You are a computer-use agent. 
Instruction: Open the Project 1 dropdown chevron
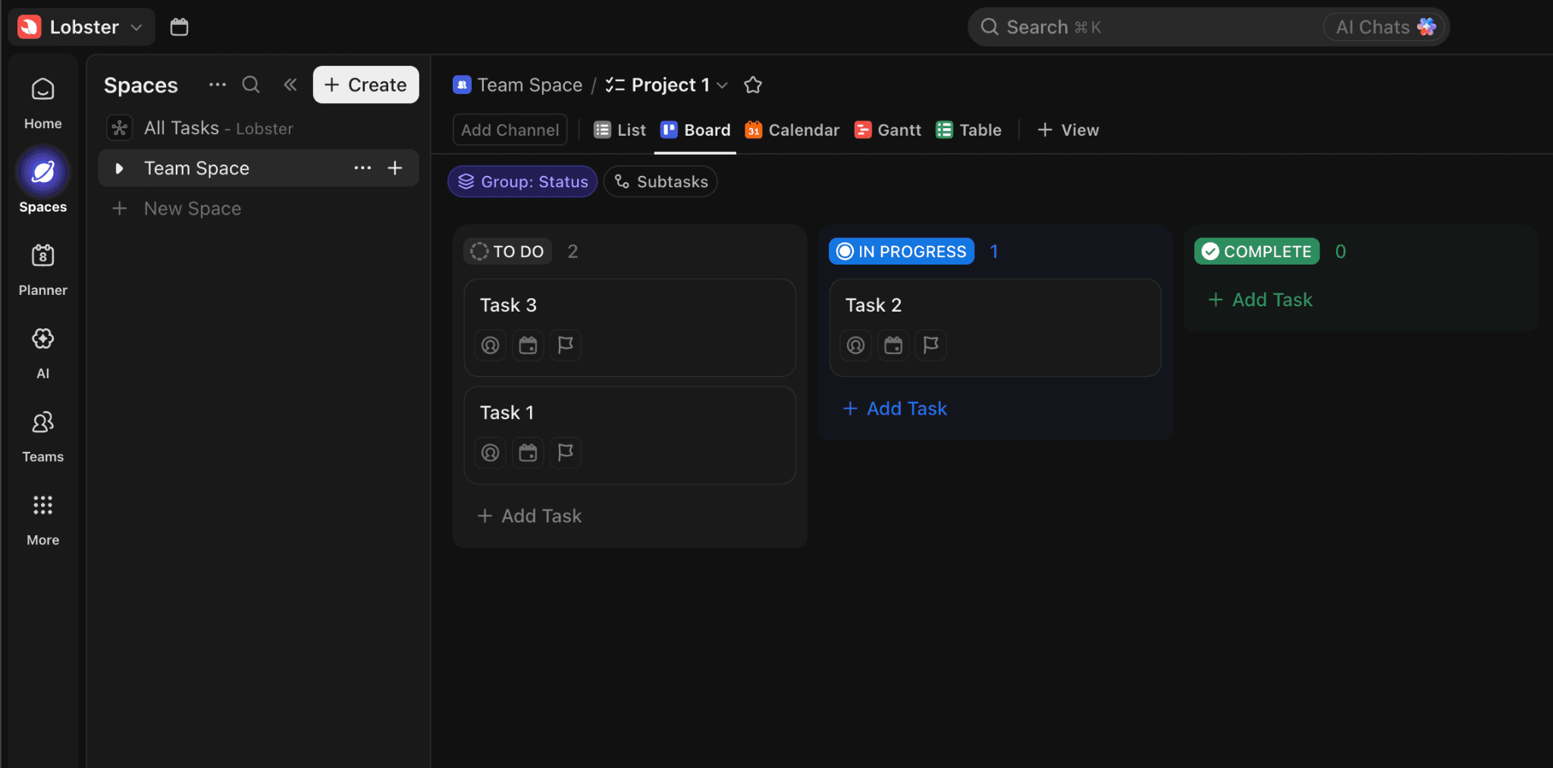(723, 85)
